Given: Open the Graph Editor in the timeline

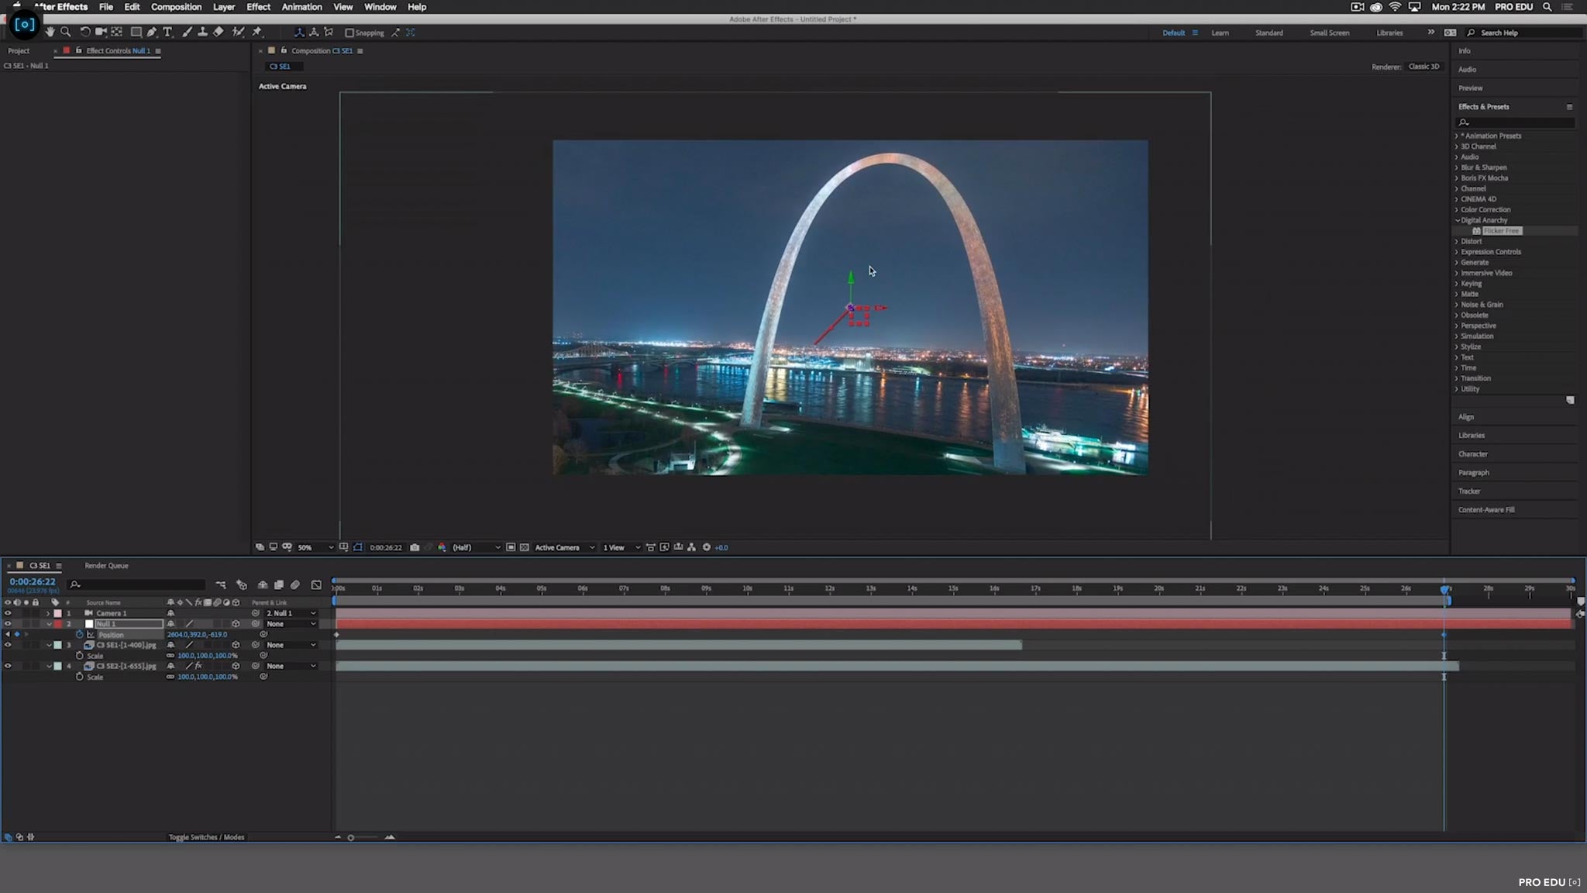Looking at the screenshot, I should [x=315, y=585].
